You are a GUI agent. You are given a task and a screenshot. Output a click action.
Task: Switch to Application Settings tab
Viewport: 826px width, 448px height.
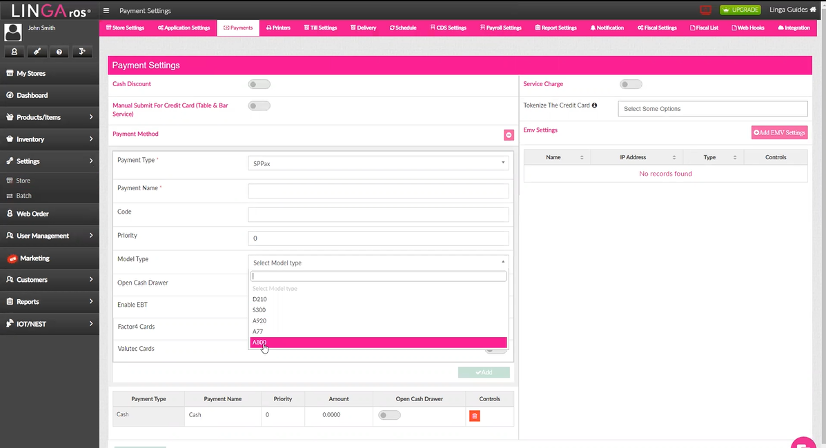point(184,28)
